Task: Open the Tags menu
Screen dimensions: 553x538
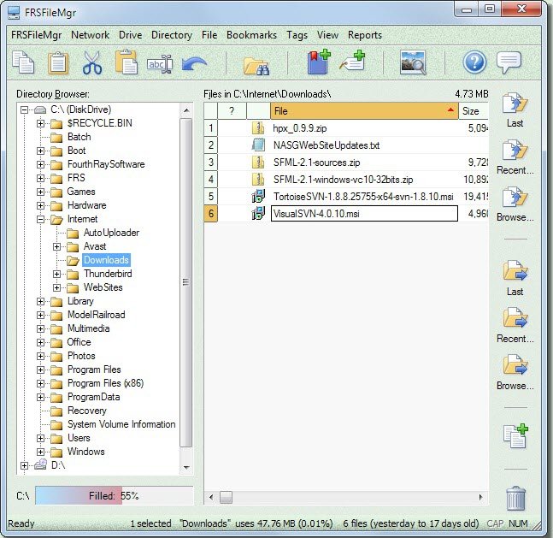Action: pos(297,35)
